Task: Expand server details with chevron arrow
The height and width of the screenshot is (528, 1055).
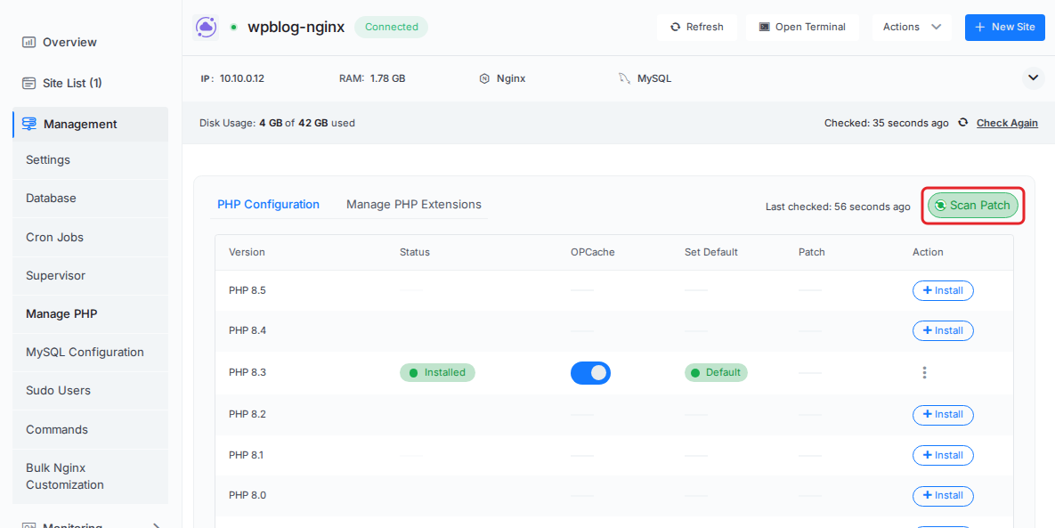Action: click(1034, 78)
